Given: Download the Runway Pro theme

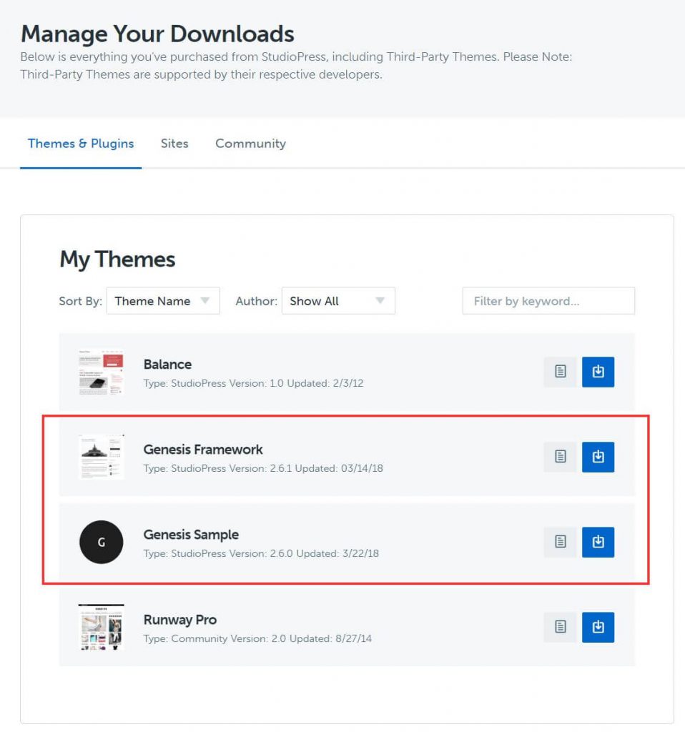Looking at the screenshot, I should pyautogui.click(x=598, y=627).
